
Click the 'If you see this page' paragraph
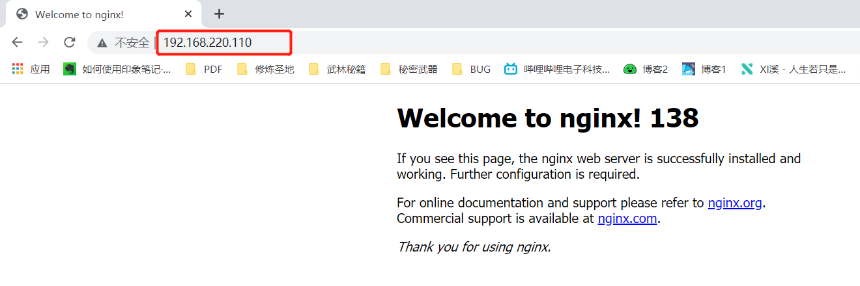[x=599, y=166]
